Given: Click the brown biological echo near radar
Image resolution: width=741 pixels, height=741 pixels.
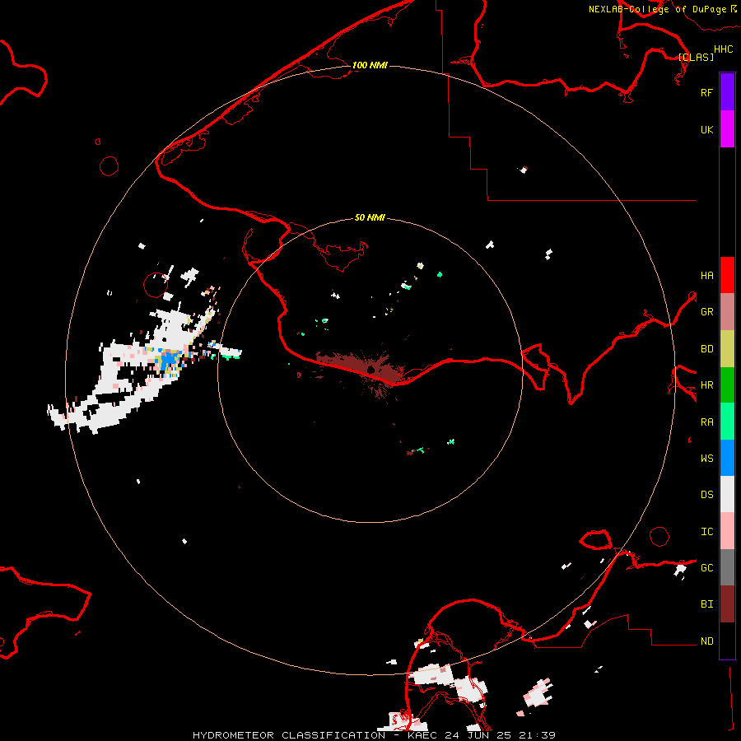Looking at the screenshot, I should [x=361, y=371].
